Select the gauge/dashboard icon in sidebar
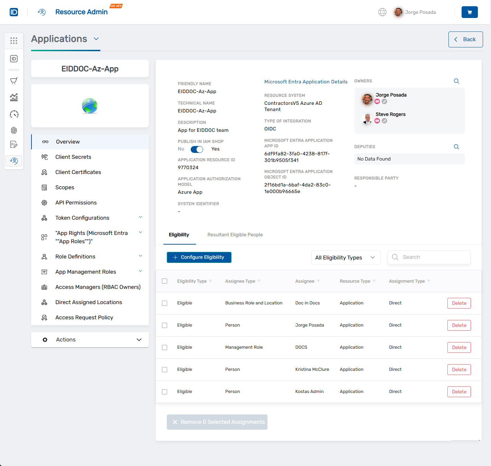Viewport: 491px width, 466px height. point(14,114)
